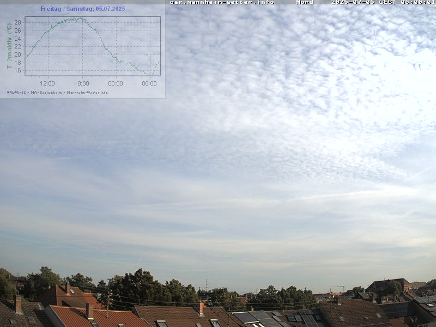
Task: Click the chimney on the left red roof
Action: click(x=18, y=304)
